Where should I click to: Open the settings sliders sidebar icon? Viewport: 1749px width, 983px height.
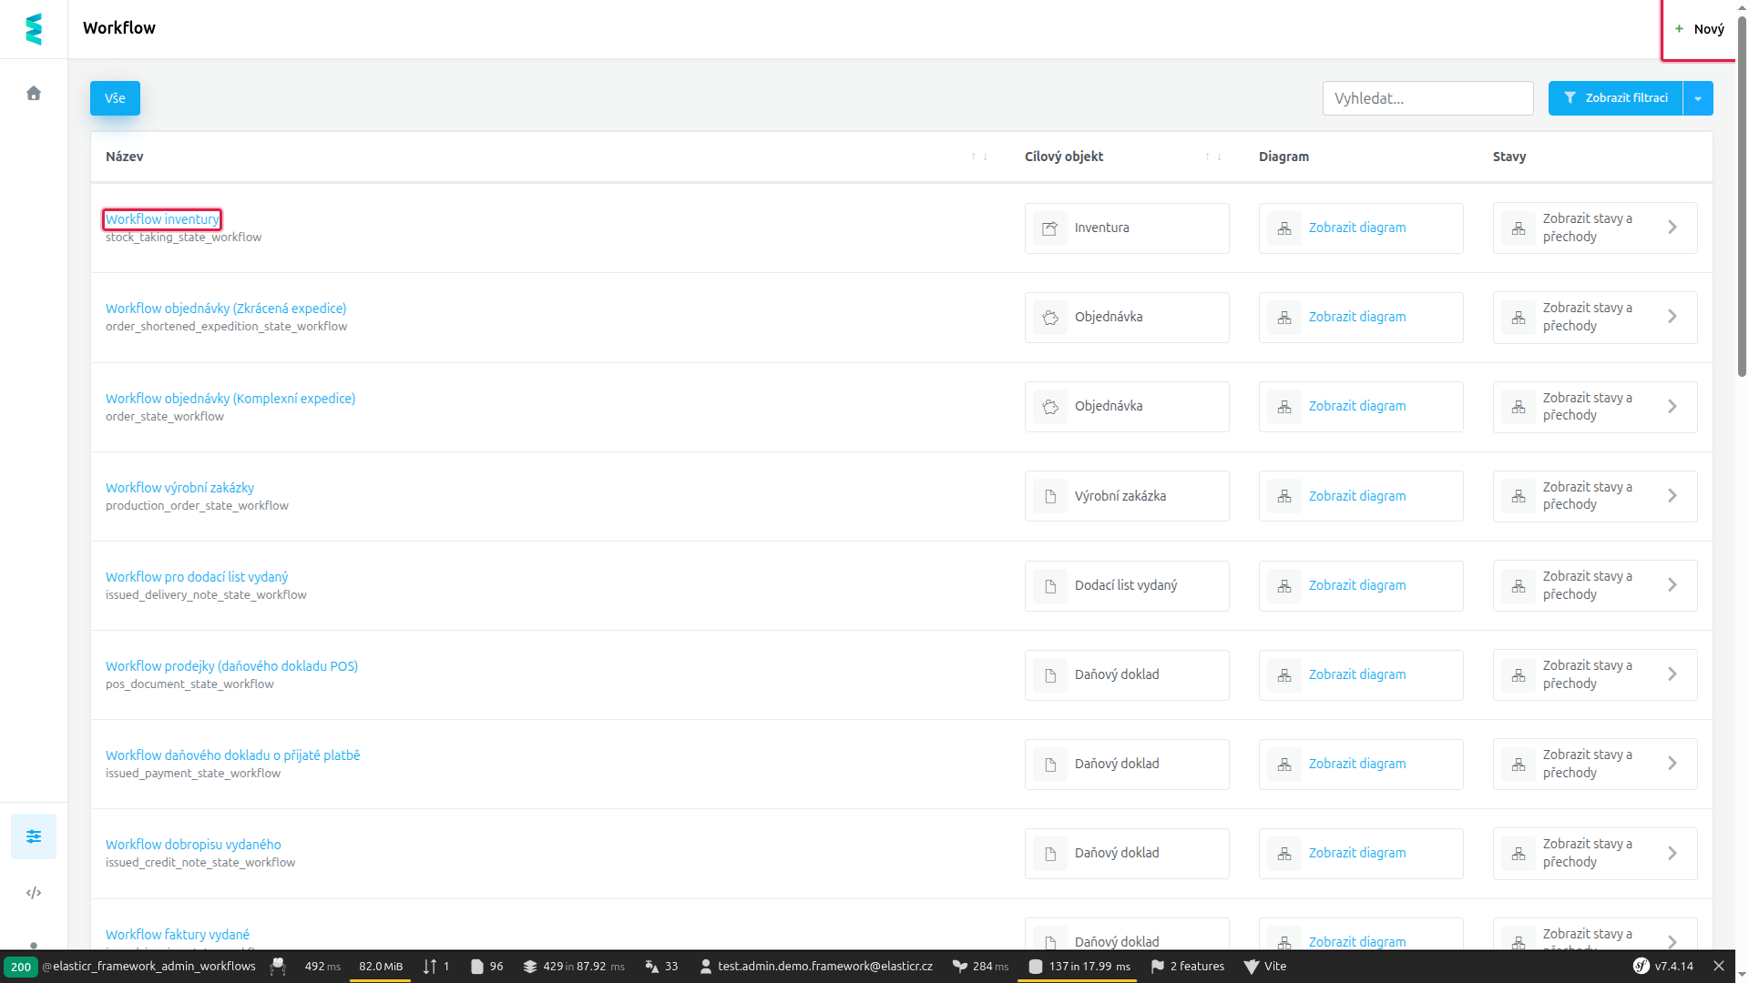pyautogui.click(x=34, y=836)
